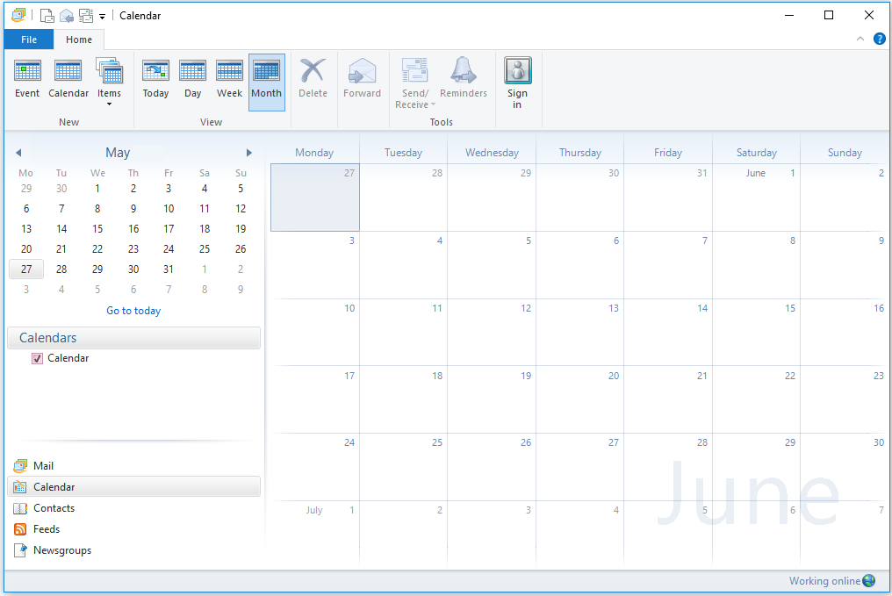Collapse the ribbon using the chevron
892x596 pixels.
point(860,39)
